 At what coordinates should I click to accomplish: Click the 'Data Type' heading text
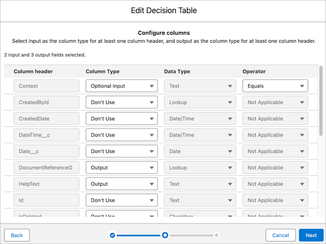click(177, 72)
